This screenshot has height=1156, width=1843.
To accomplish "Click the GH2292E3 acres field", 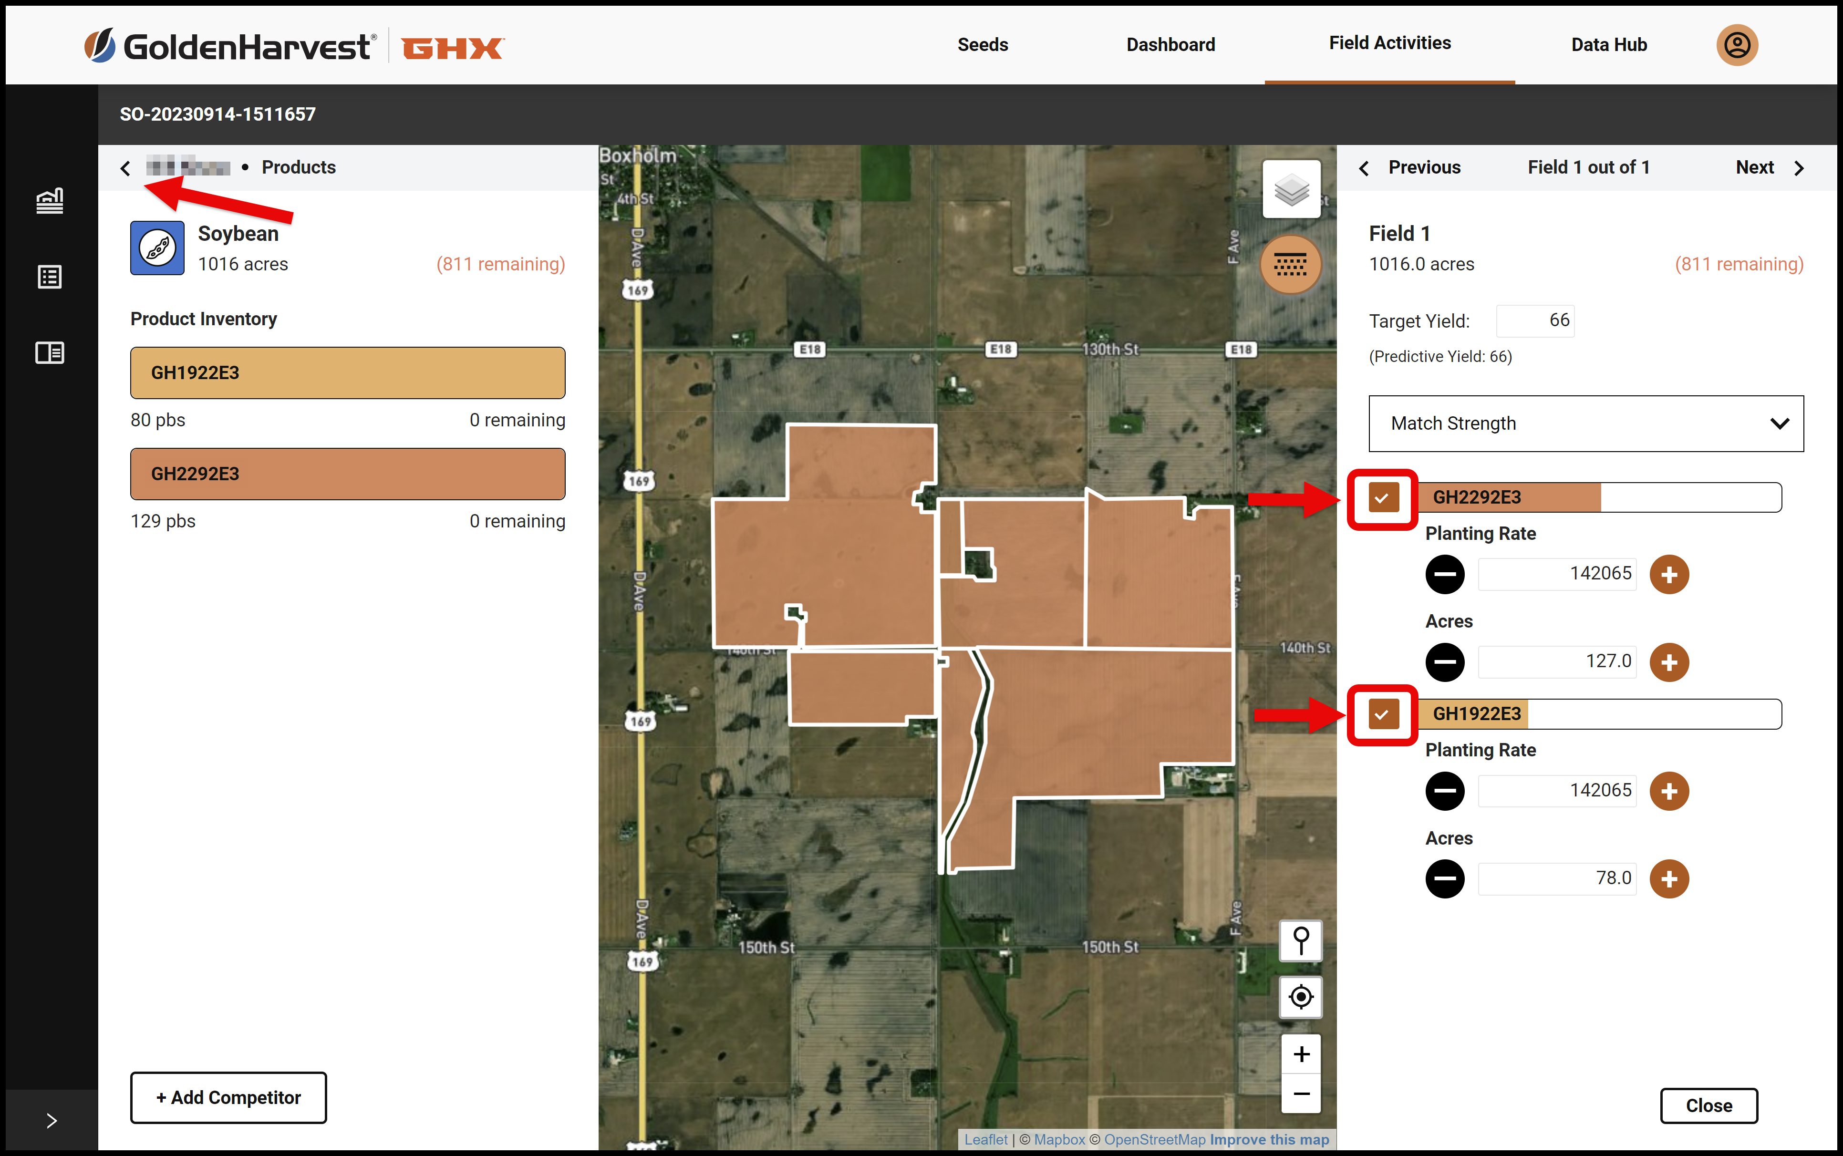I will click(x=1557, y=662).
